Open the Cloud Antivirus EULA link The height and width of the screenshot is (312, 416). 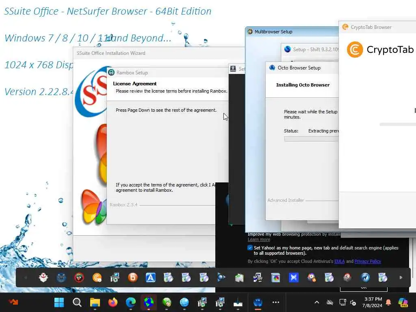click(339, 261)
